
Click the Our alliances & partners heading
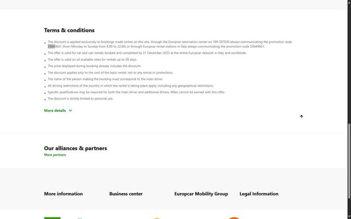(x=75, y=148)
